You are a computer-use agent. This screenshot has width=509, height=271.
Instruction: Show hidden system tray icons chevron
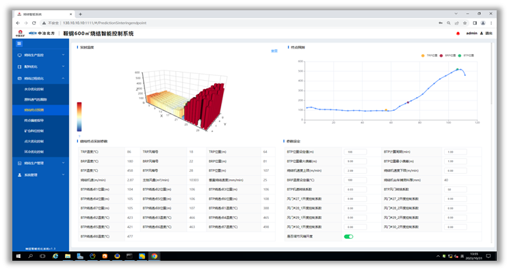tap(438, 256)
